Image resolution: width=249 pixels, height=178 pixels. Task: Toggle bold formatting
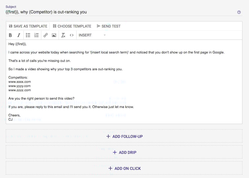10,35
